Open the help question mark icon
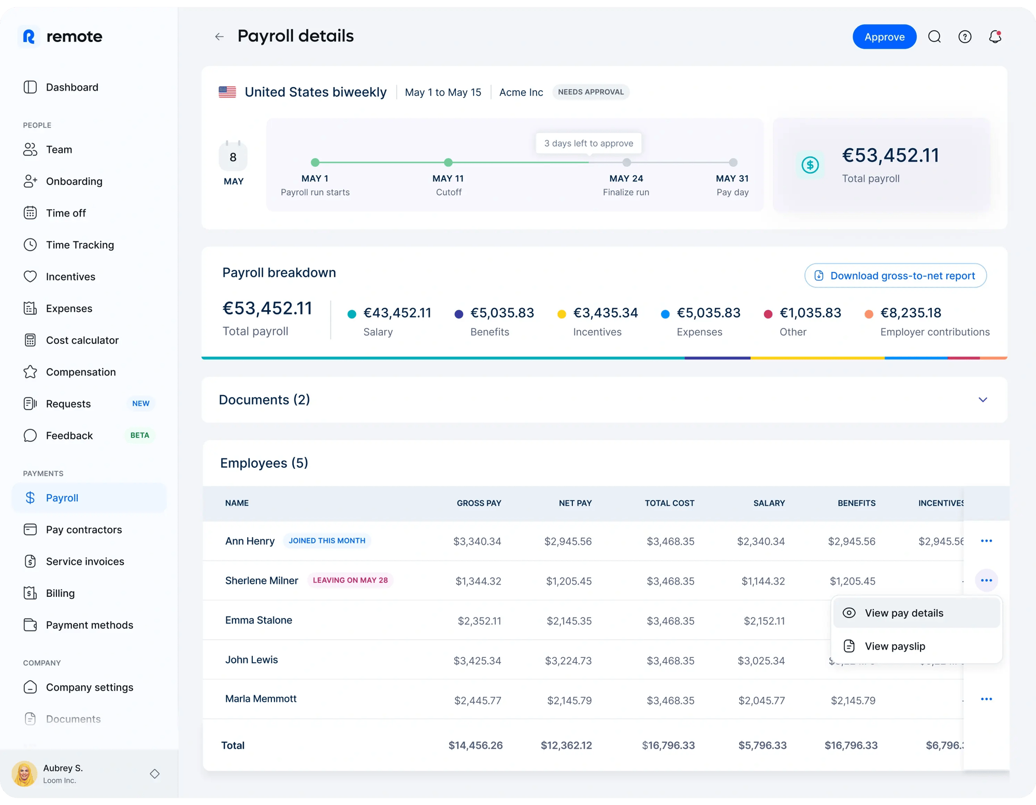The width and height of the screenshot is (1036, 805). click(965, 37)
